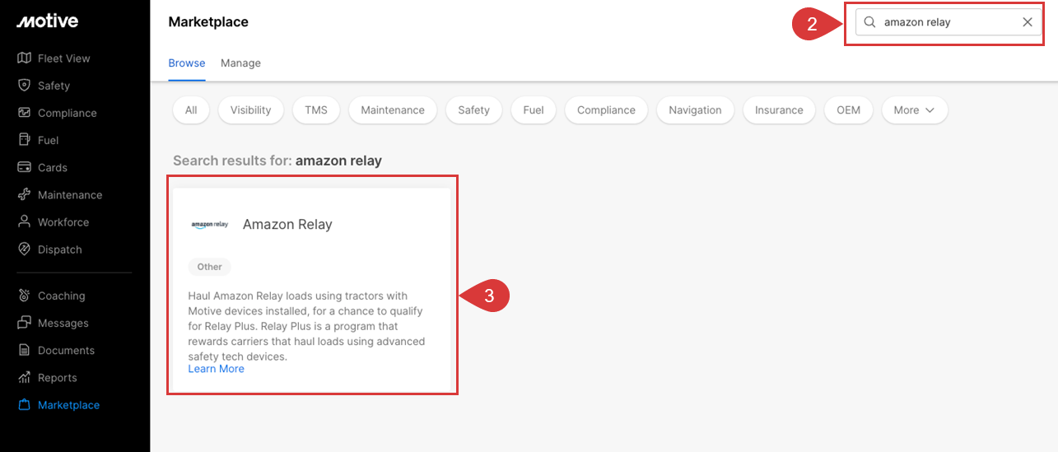1058x452 pixels.
Task: Click the Coaching medal icon
Action: pos(24,296)
